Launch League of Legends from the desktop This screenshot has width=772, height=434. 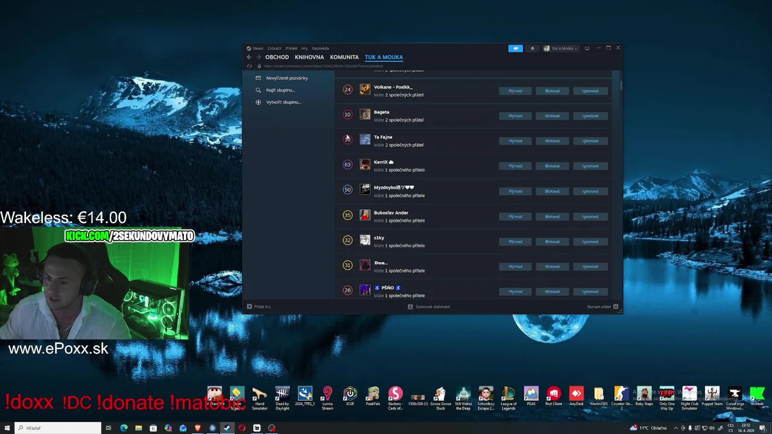pos(508,399)
